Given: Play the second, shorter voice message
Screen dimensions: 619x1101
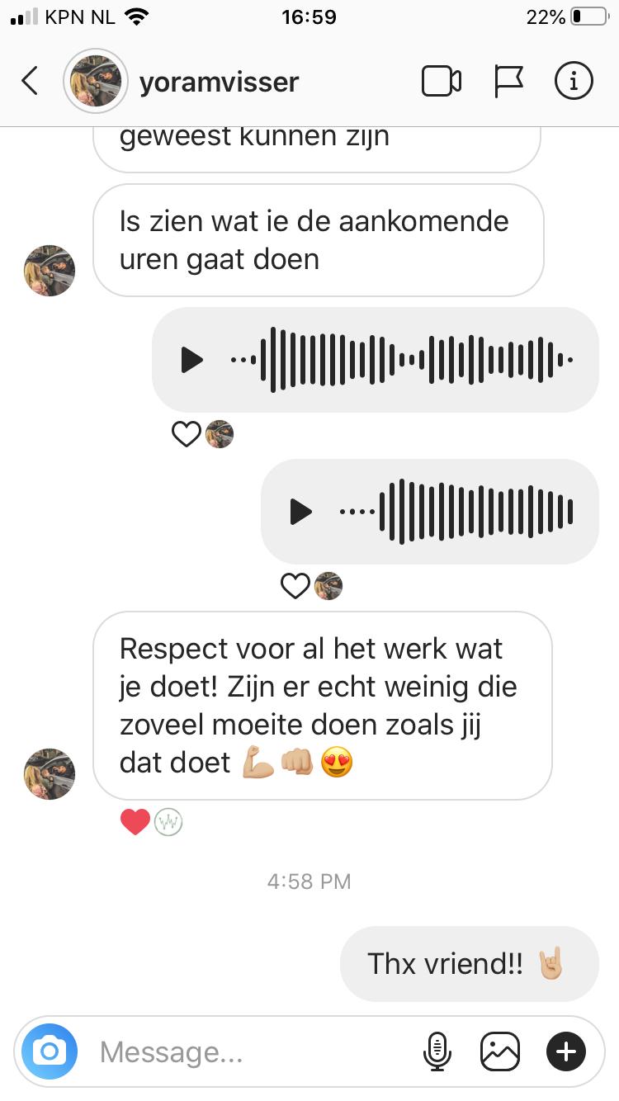Looking at the screenshot, I should pos(300,512).
